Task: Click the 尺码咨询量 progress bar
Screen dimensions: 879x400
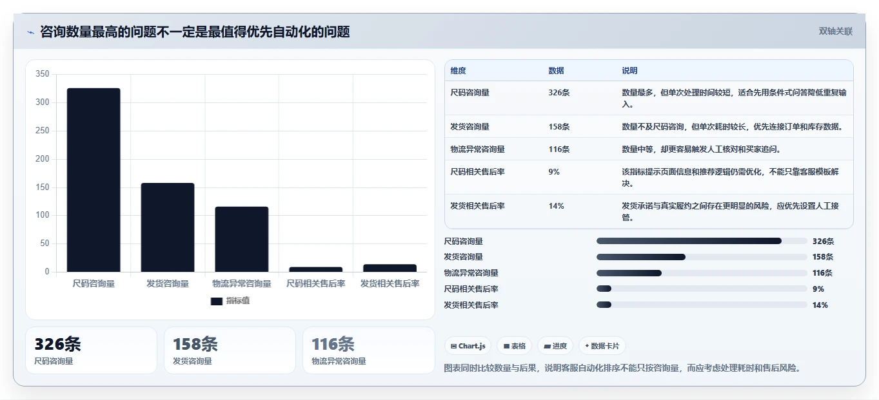Action: coord(702,241)
